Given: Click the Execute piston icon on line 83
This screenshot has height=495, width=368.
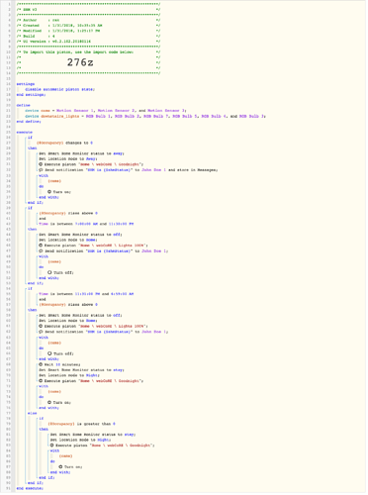Looking at the screenshot, I should (x=52, y=445).
